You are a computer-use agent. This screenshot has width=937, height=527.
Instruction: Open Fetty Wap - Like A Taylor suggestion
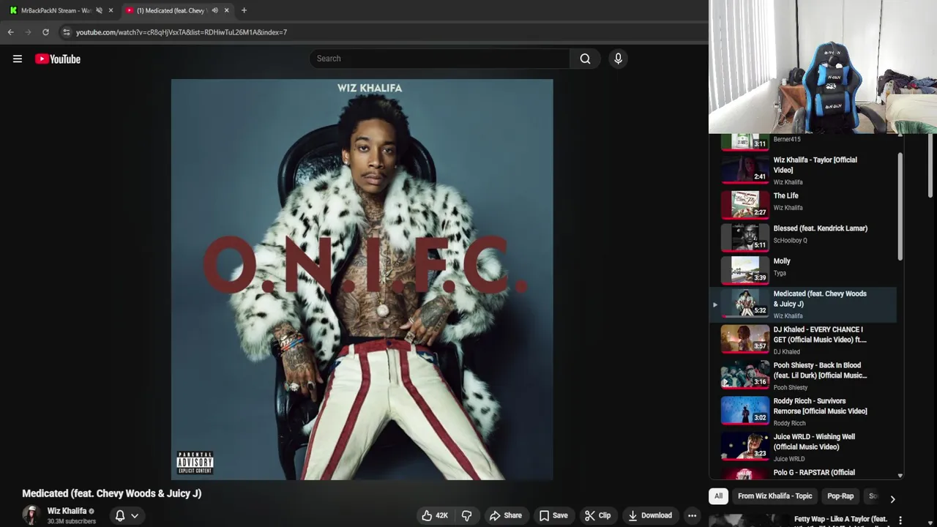pos(840,519)
